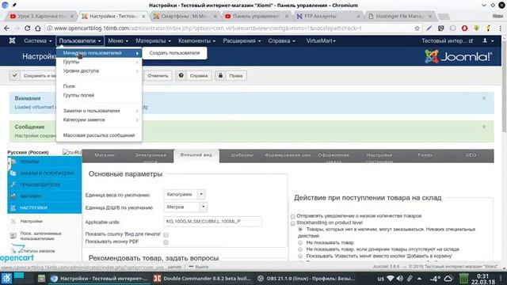Switch to FTP Аккаунты browser tab
The width and height of the screenshot is (507, 285).
328,16
